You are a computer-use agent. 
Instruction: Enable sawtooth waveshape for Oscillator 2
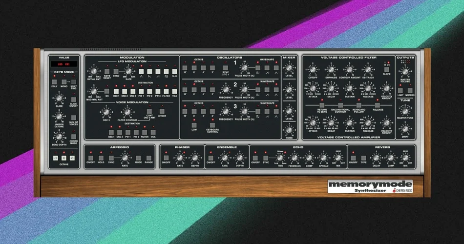coord(267,90)
